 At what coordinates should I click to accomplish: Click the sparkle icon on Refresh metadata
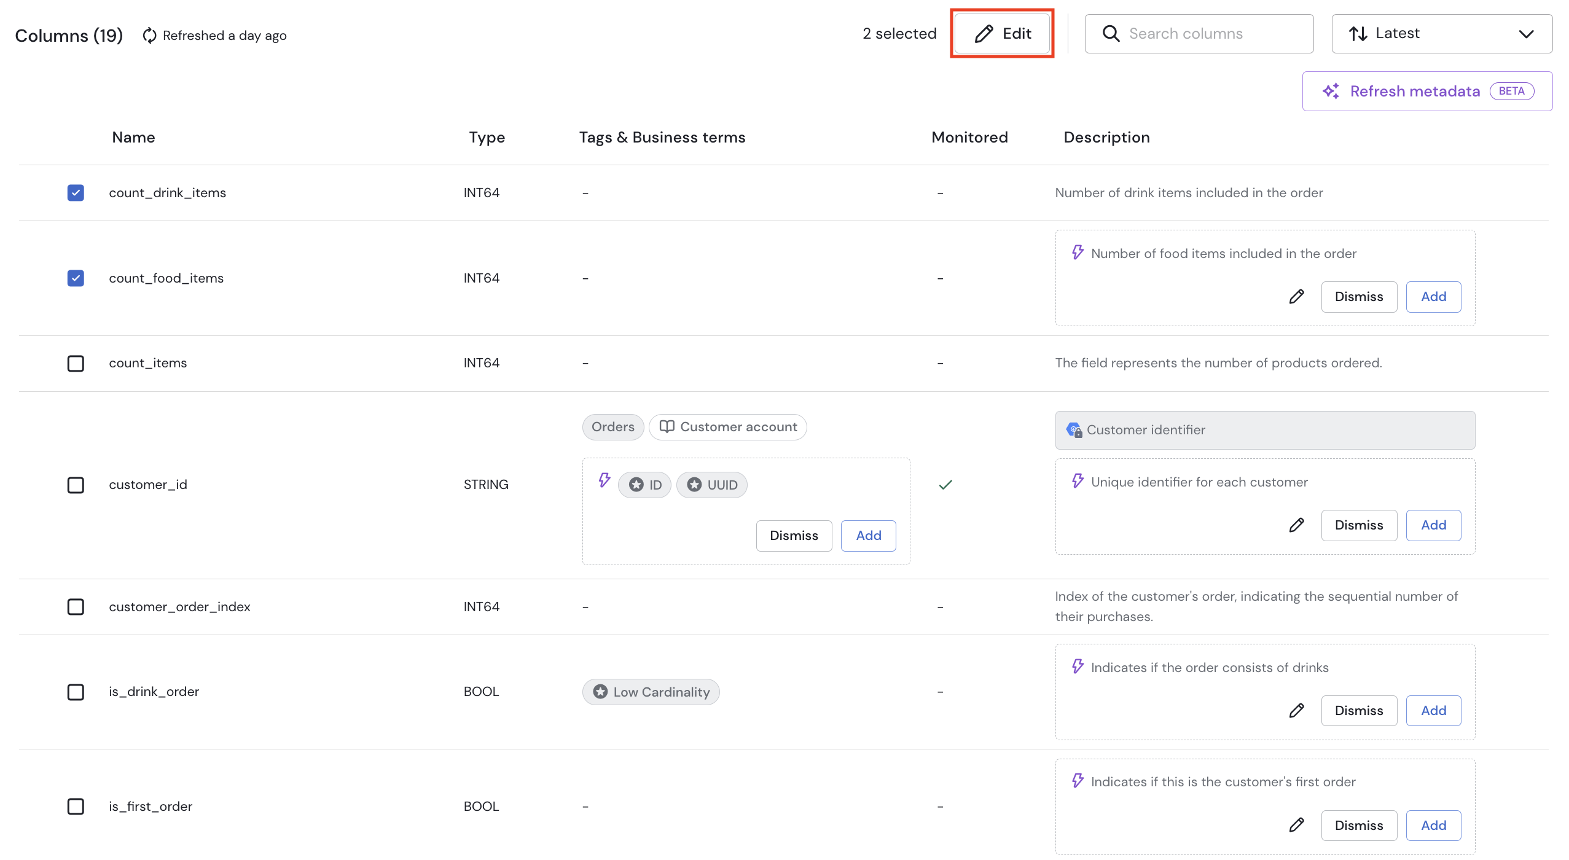point(1331,91)
